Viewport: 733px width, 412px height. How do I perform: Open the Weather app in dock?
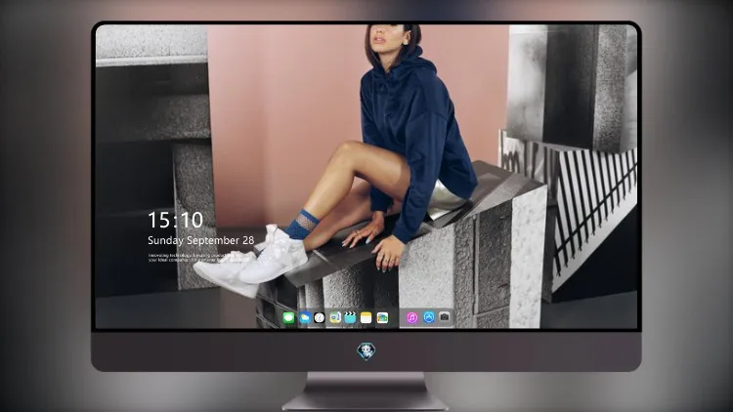pos(305,318)
